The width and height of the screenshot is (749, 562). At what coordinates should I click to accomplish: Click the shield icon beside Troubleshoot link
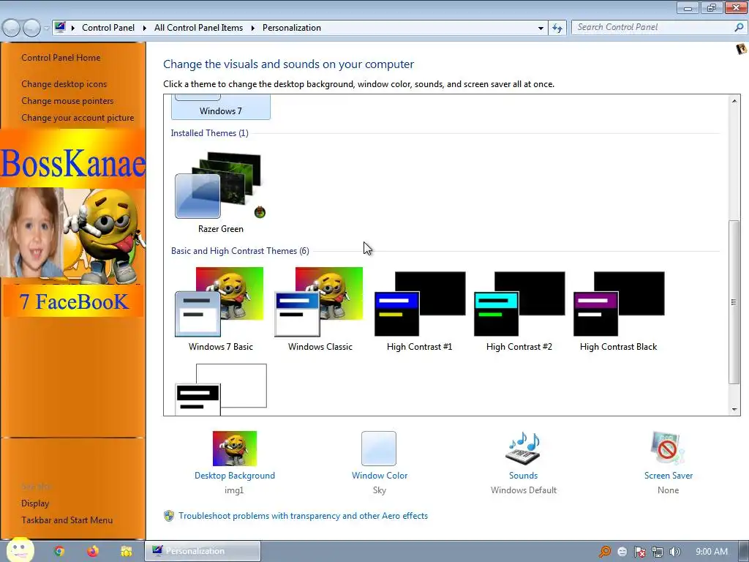tap(169, 516)
